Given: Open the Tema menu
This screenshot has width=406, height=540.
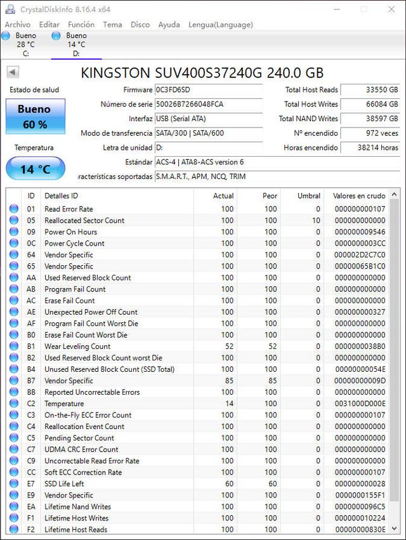Looking at the screenshot, I should [112, 25].
